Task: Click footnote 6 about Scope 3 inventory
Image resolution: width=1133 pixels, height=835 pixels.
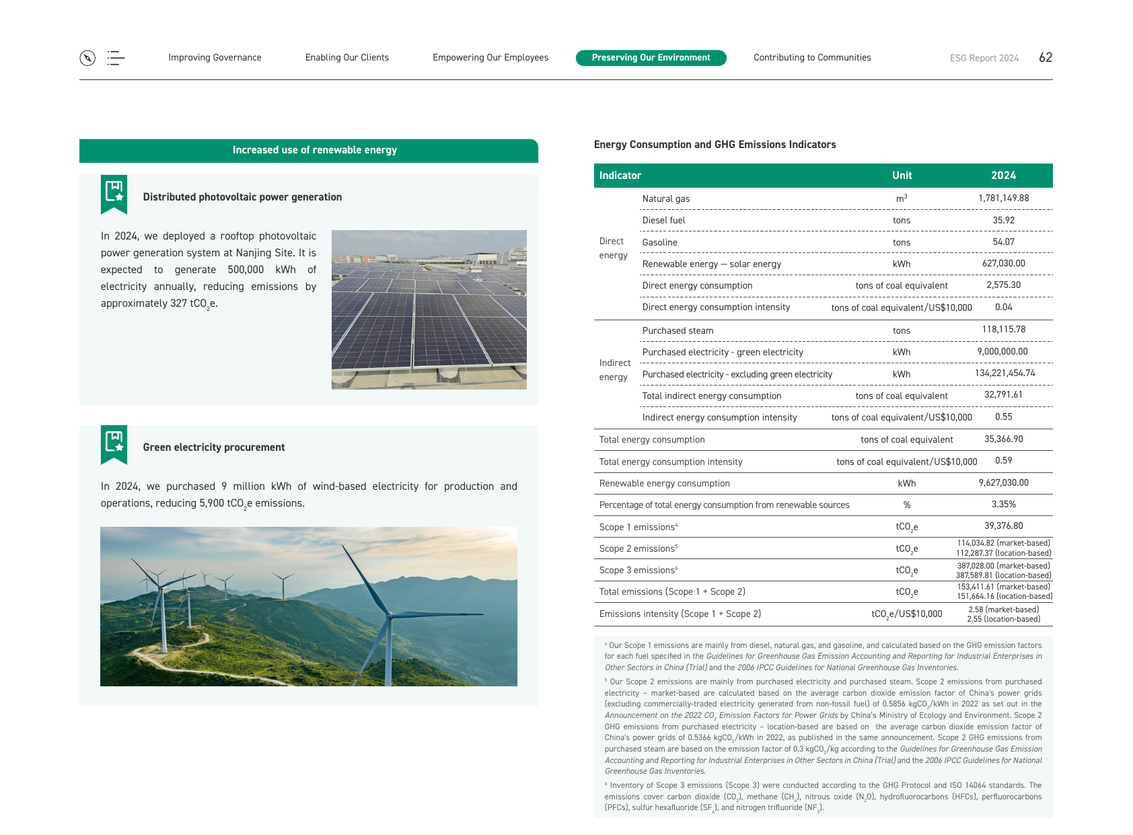Action: pyautogui.click(x=823, y=797)
